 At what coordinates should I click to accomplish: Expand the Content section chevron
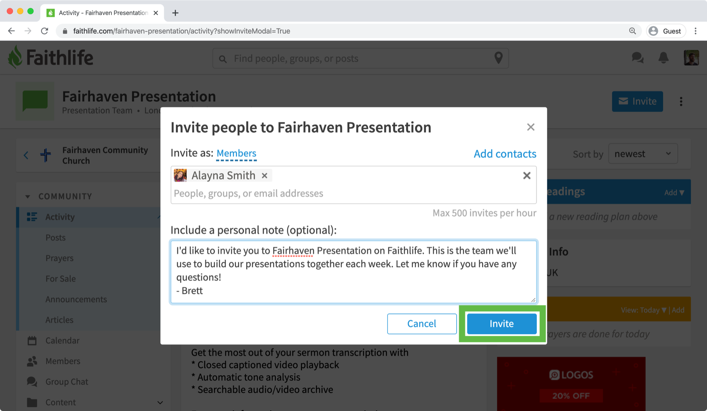coord(160,402)
